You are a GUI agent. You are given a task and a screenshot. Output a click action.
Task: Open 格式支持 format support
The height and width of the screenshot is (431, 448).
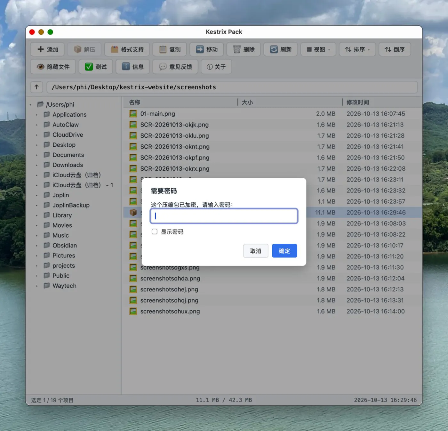pos(127,49)
